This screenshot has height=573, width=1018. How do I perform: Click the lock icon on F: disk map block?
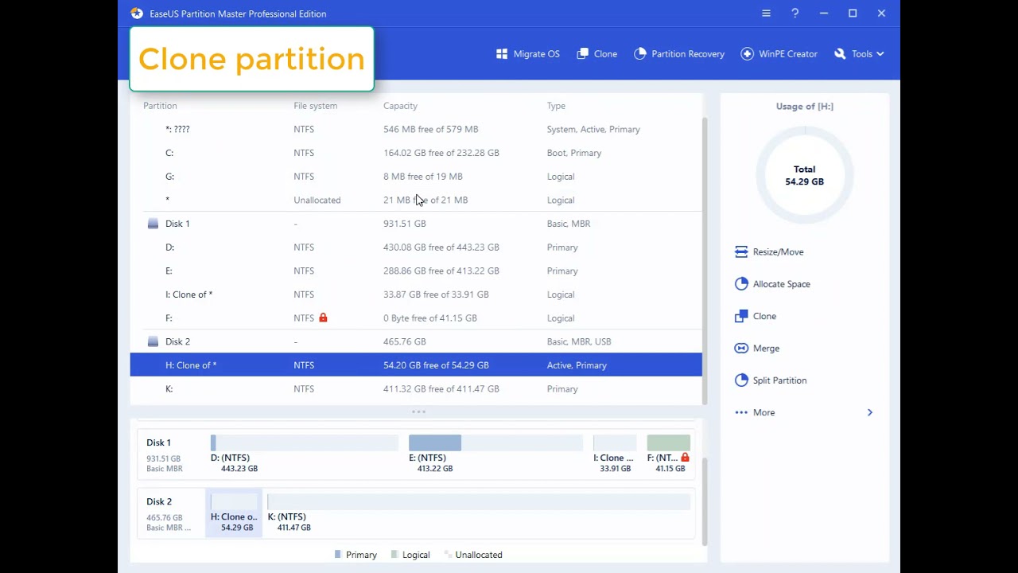(685, 458)
